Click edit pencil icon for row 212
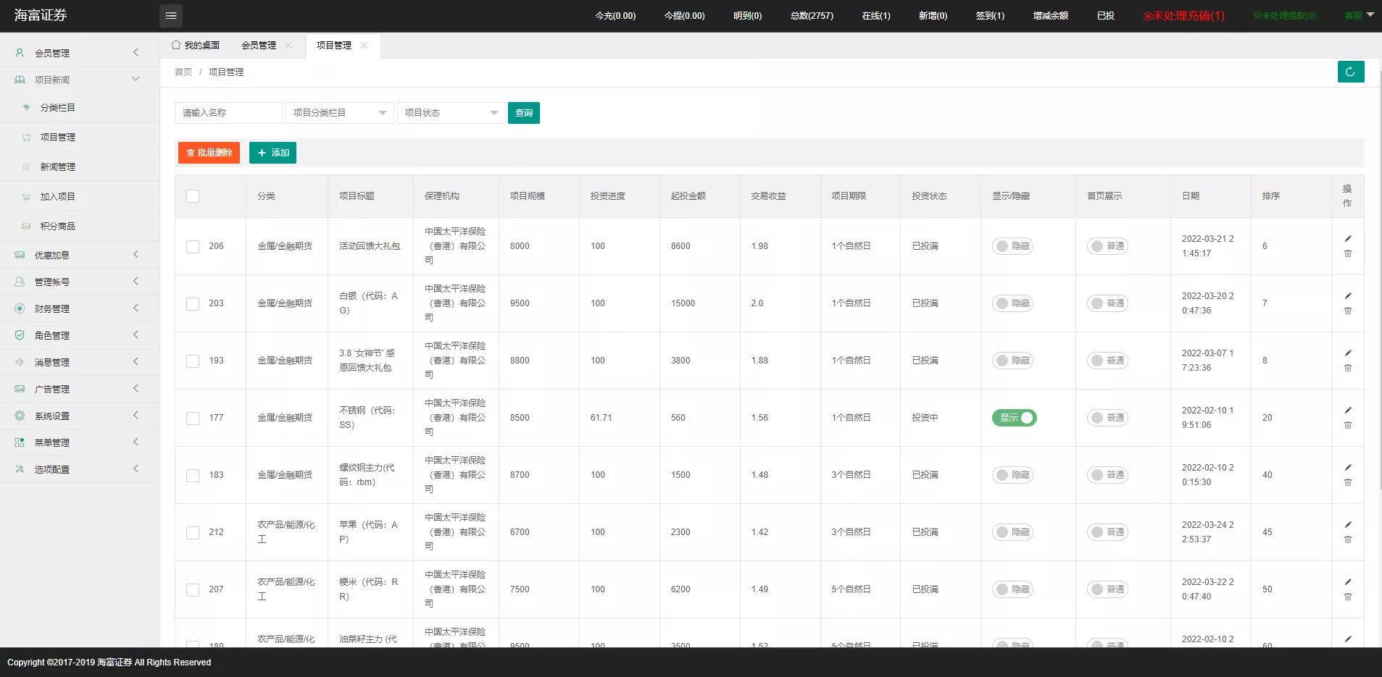 tap(1348, 525)
